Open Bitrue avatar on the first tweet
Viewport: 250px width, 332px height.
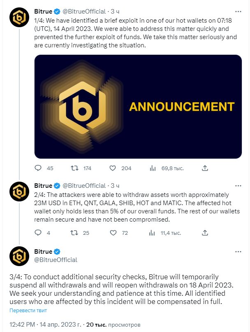click(19, 17)
